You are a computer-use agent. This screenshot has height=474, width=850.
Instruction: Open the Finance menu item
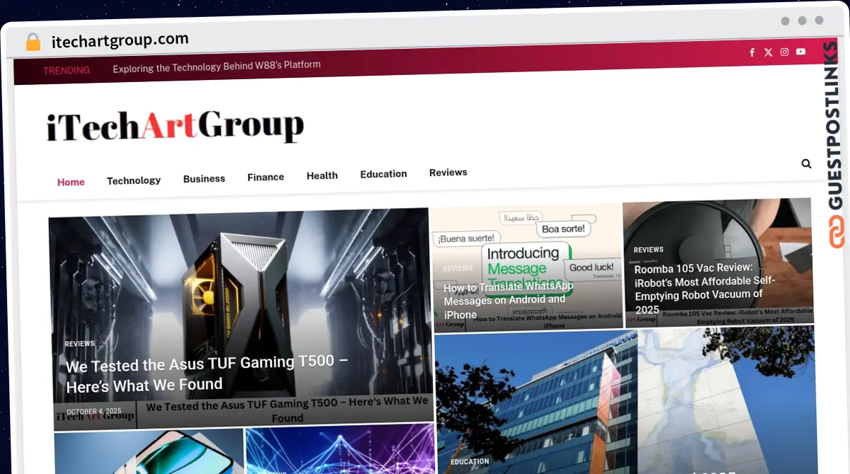point(266,177)
